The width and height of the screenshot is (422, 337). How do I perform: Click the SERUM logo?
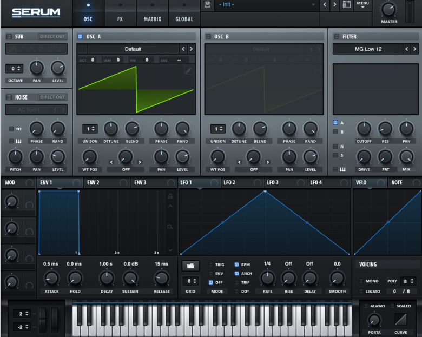[36, 12]
